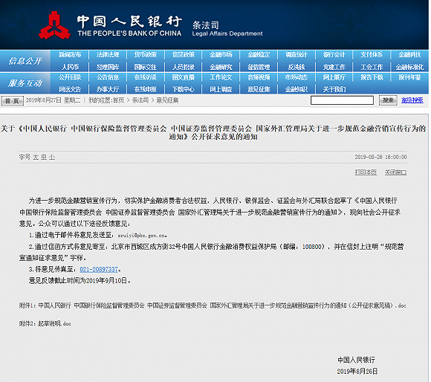Select 金融科技 in navigation bar

point(409,55)
